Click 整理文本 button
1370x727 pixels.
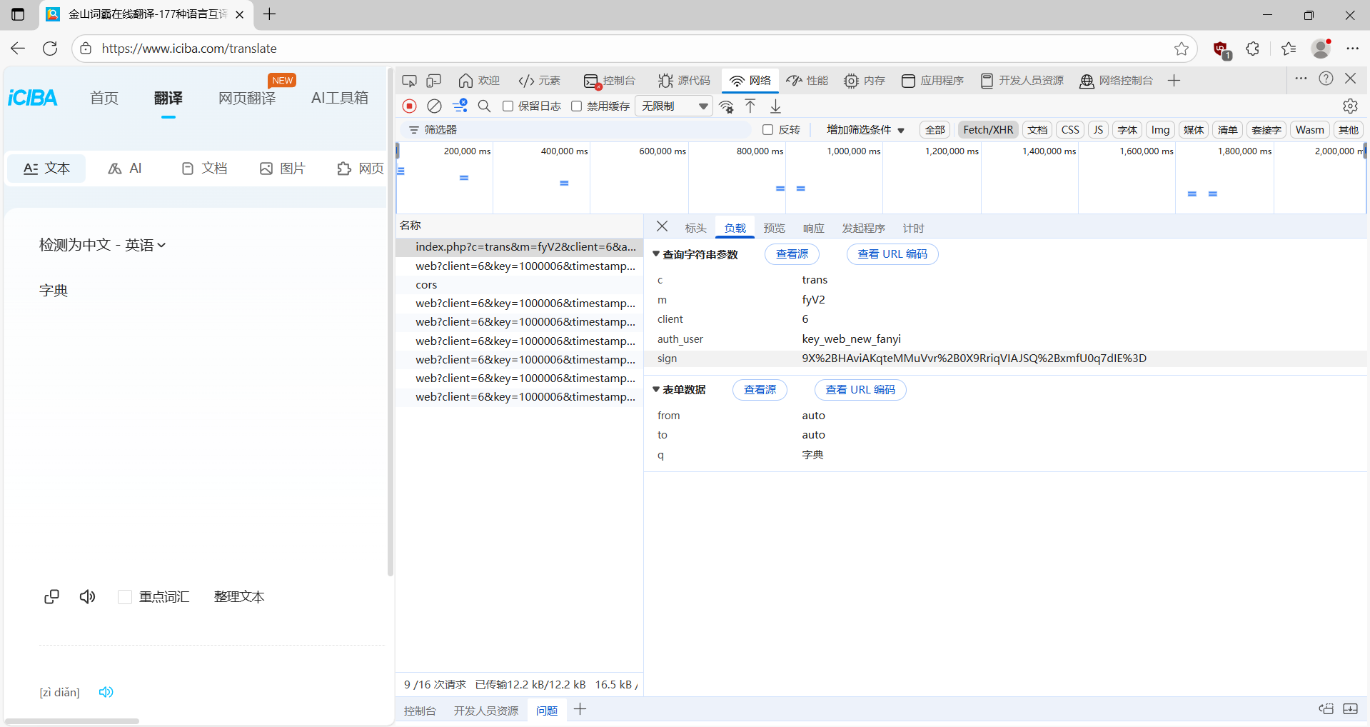(x=239, y=597)
